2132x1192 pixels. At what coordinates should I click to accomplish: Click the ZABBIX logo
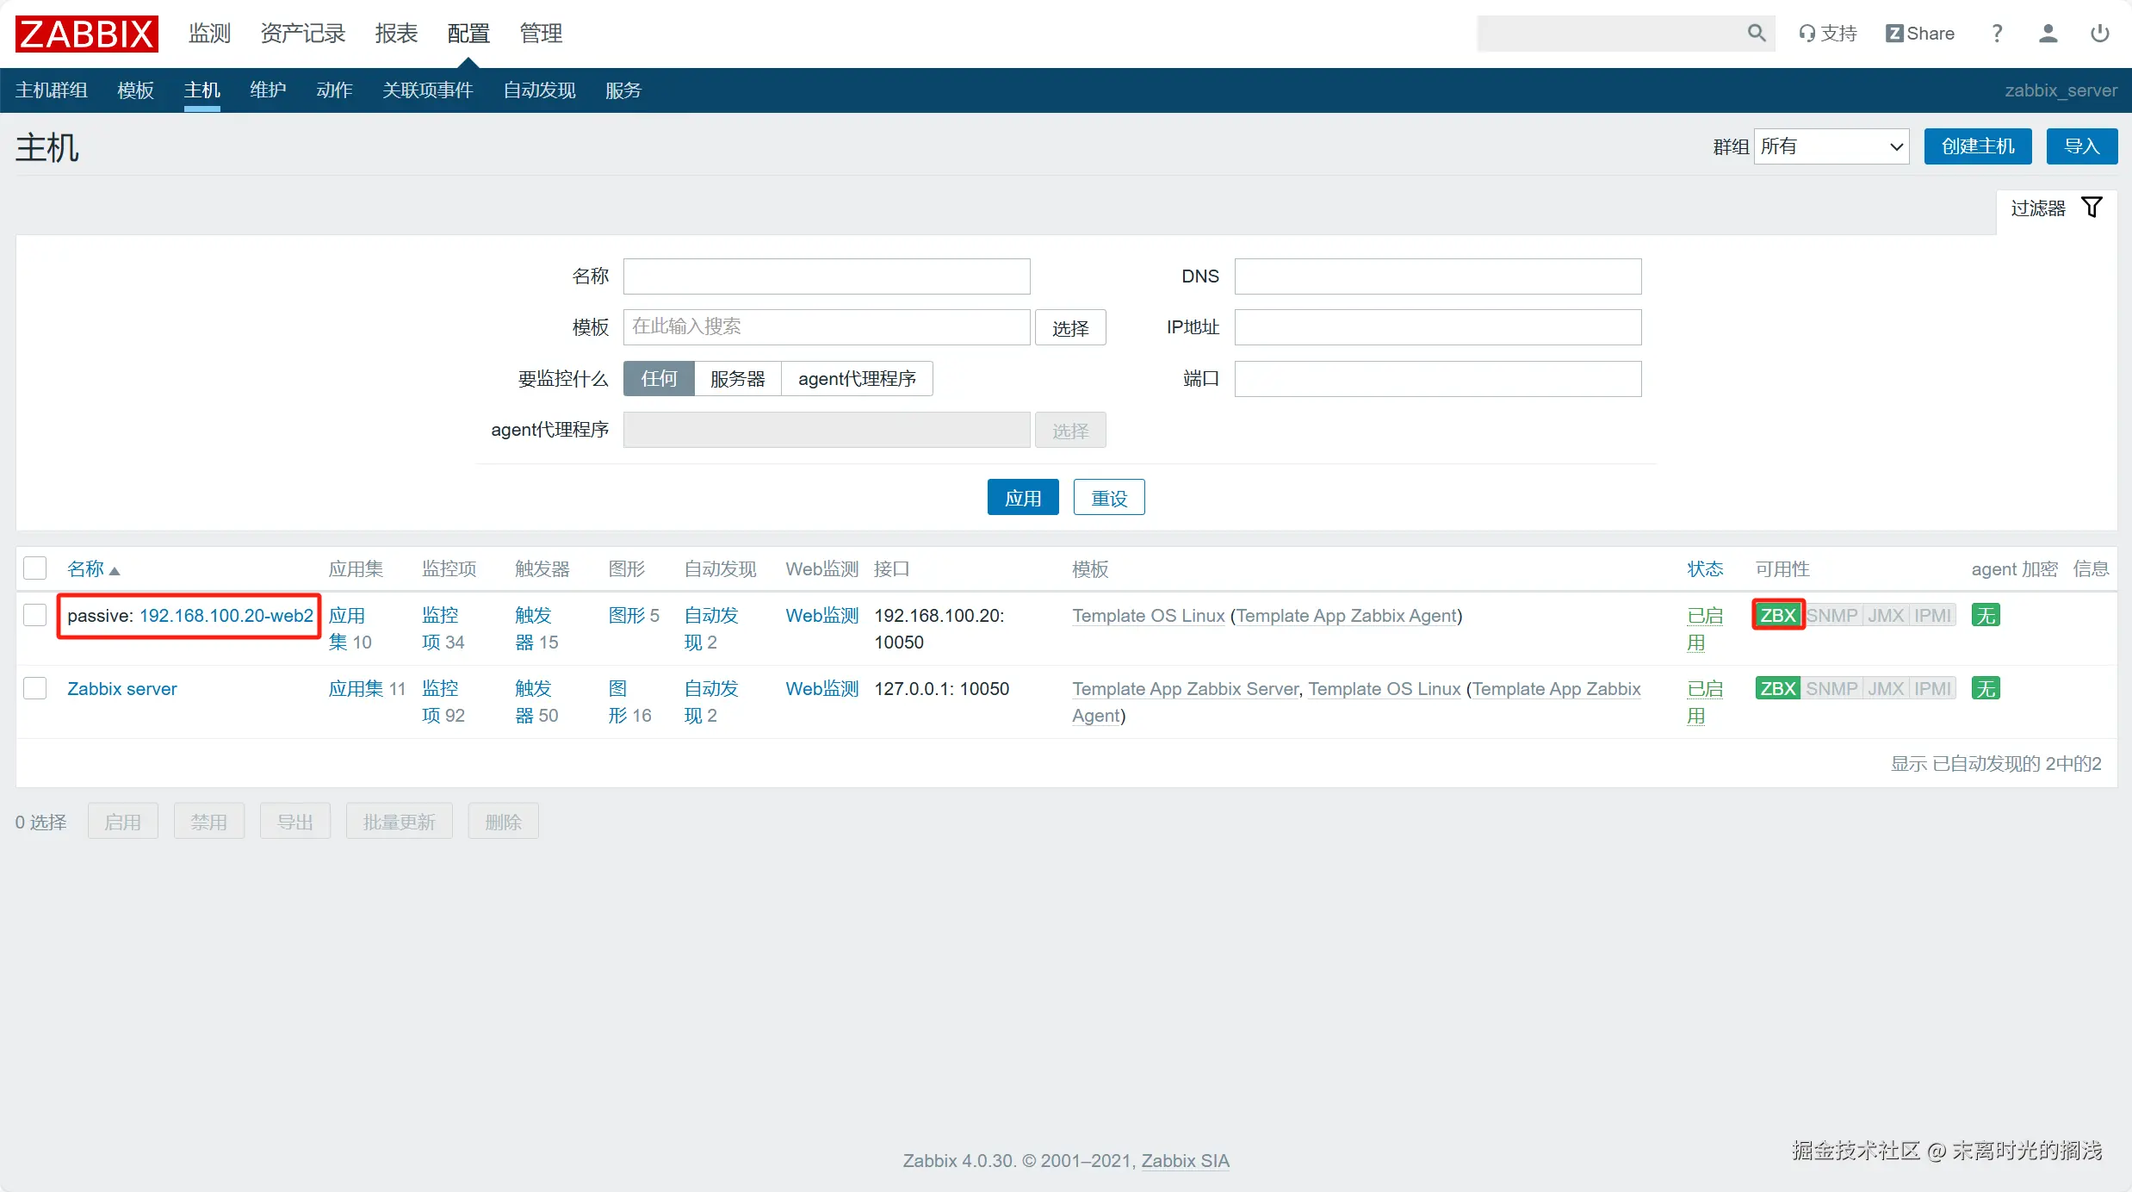point(86,34)
